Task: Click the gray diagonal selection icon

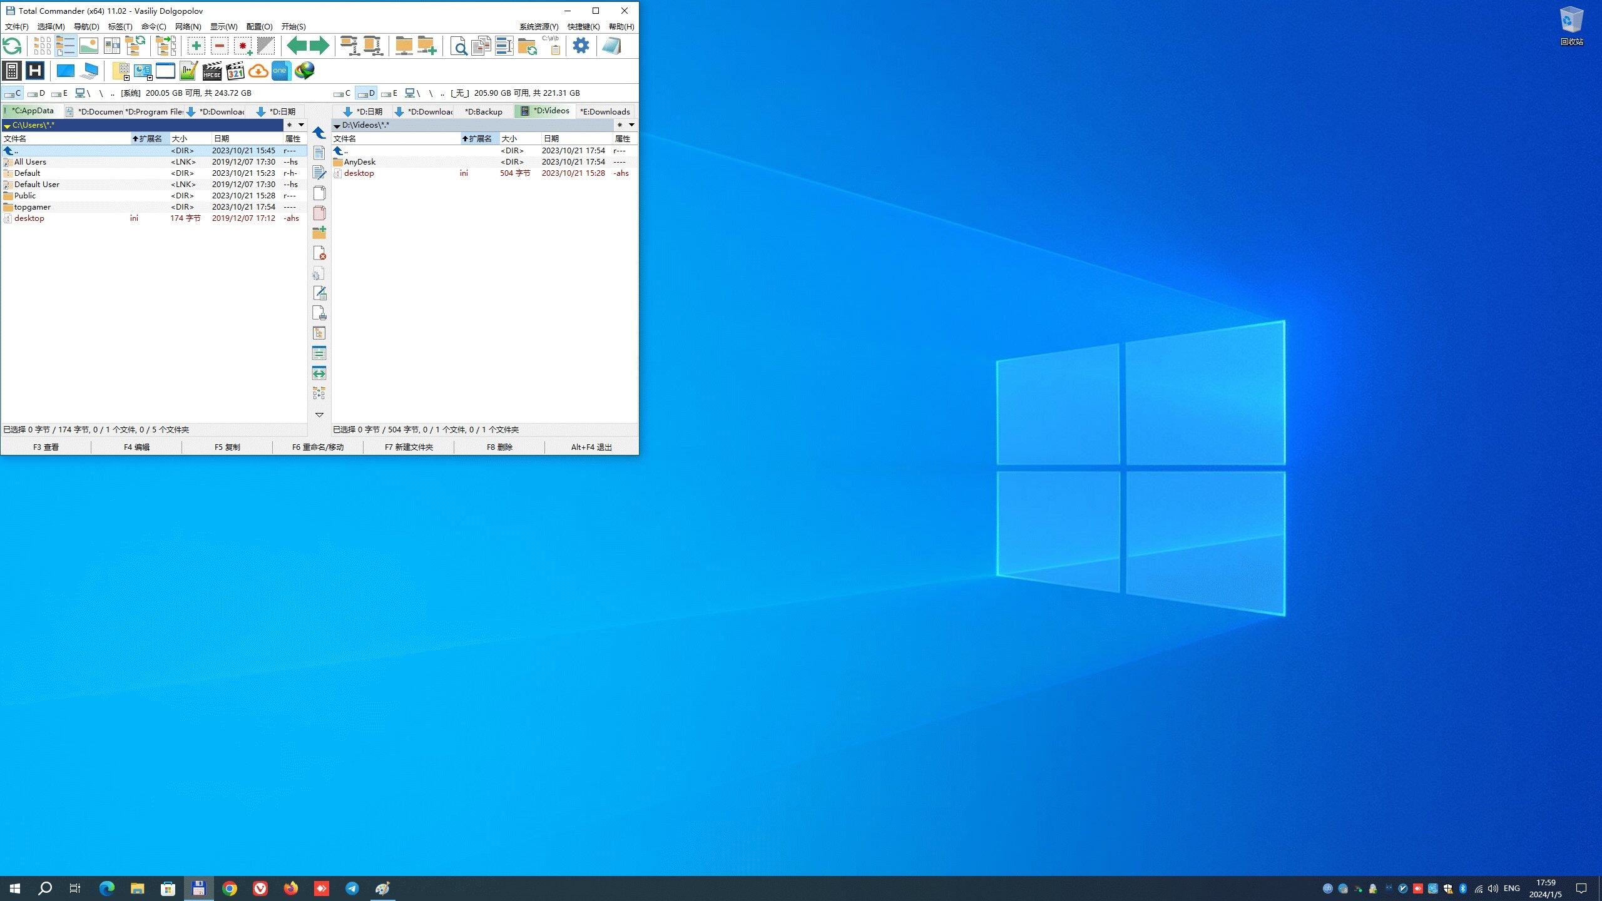Action: click(266, 46)
